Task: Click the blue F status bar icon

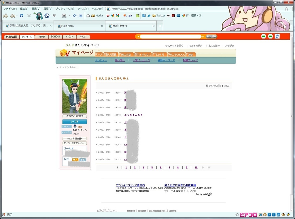Action: click(269, 214)
